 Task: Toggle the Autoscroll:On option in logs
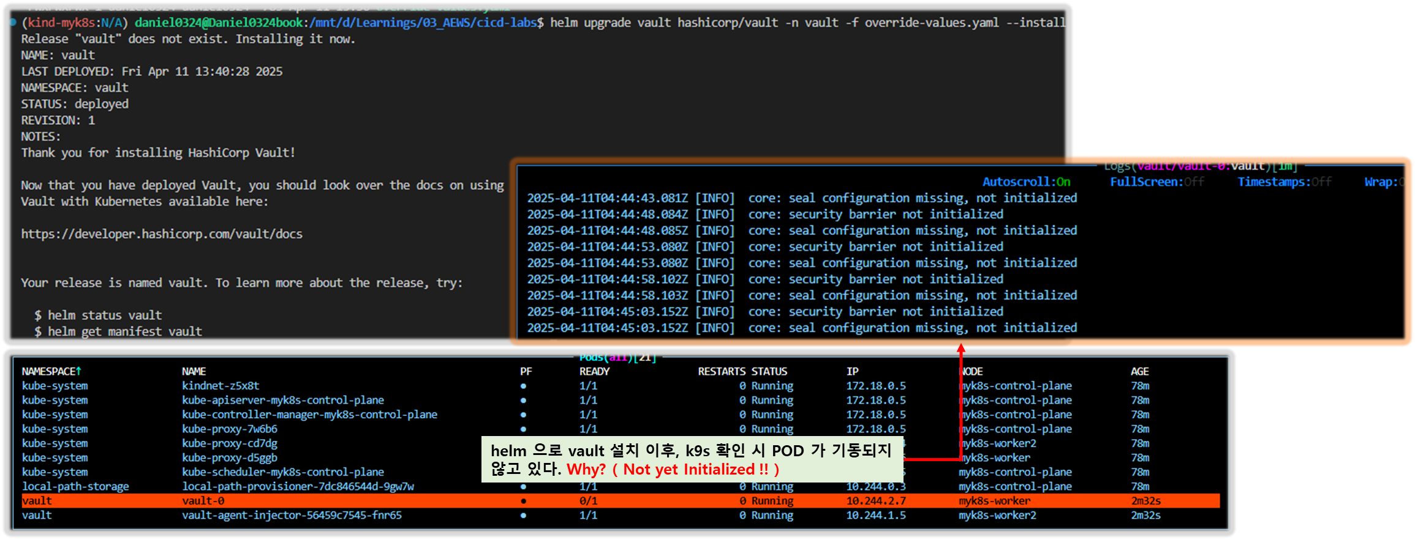[1027, 182]
